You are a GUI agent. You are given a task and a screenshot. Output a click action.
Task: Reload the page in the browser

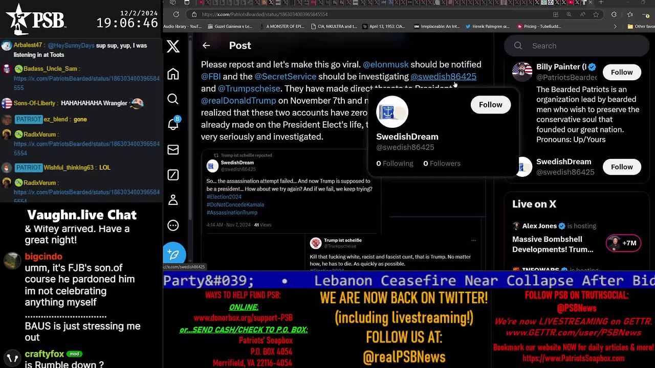176,14
